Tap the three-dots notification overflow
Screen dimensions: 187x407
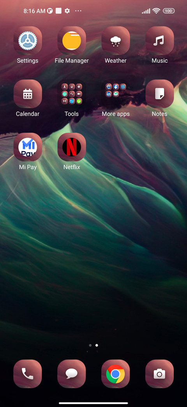[x=78, y=11]
